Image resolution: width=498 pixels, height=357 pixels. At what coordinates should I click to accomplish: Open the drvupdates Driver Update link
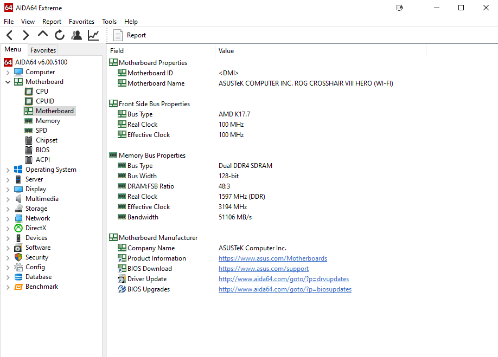pyautogui.click(x=284, y=279)
